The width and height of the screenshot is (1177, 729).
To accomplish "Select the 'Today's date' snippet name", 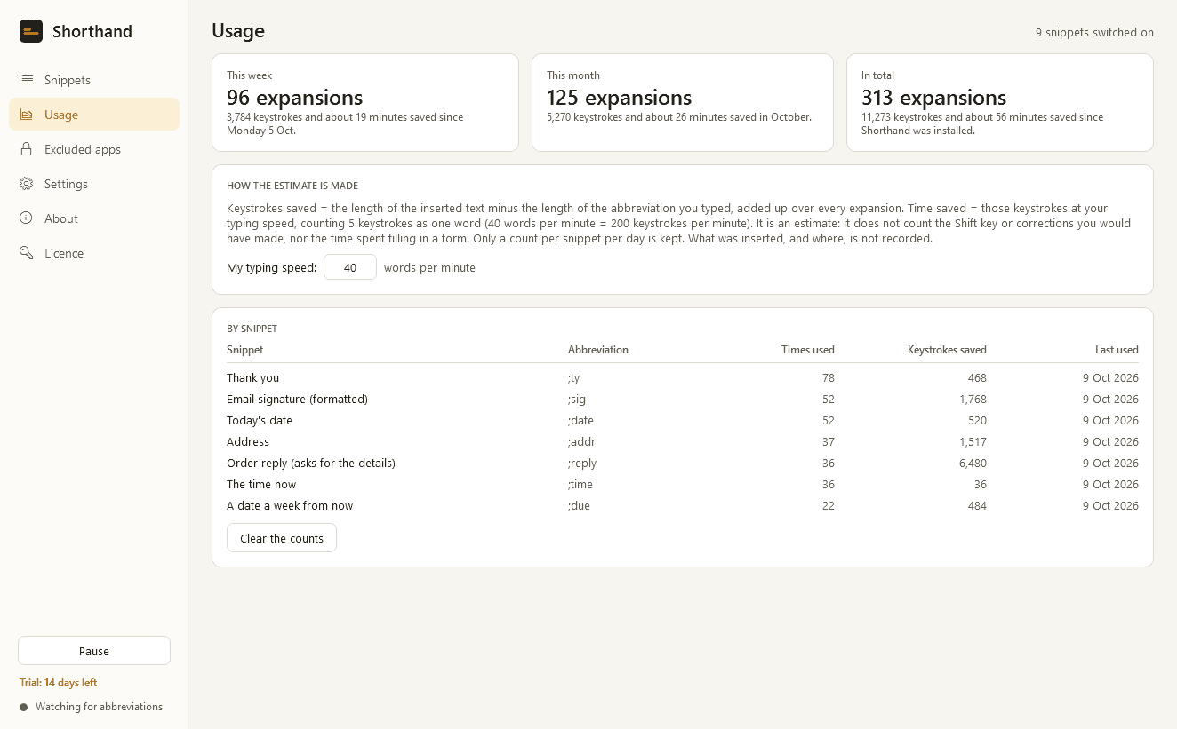I will click(260, 421).
